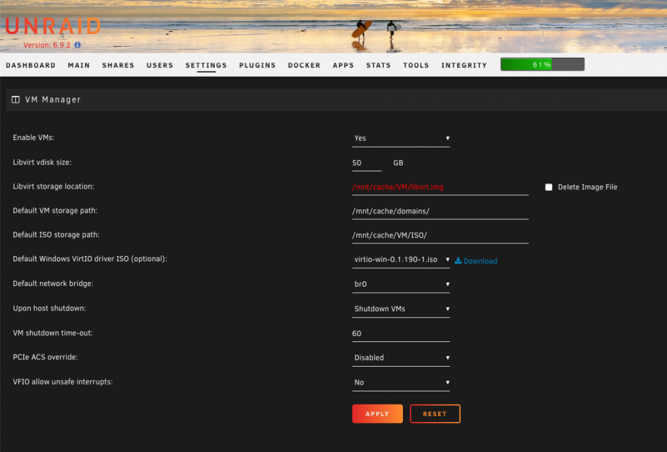667x452 pixels.
Task: Click the Reset button
Action: coord(435,414)
